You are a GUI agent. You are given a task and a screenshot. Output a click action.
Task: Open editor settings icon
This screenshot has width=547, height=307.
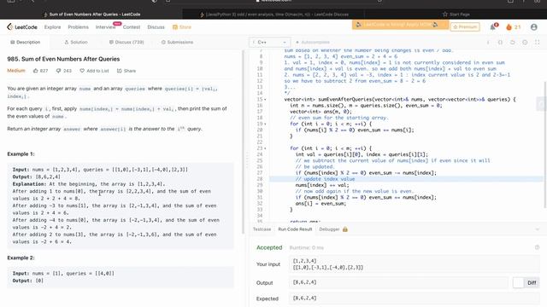pos(525,42)
